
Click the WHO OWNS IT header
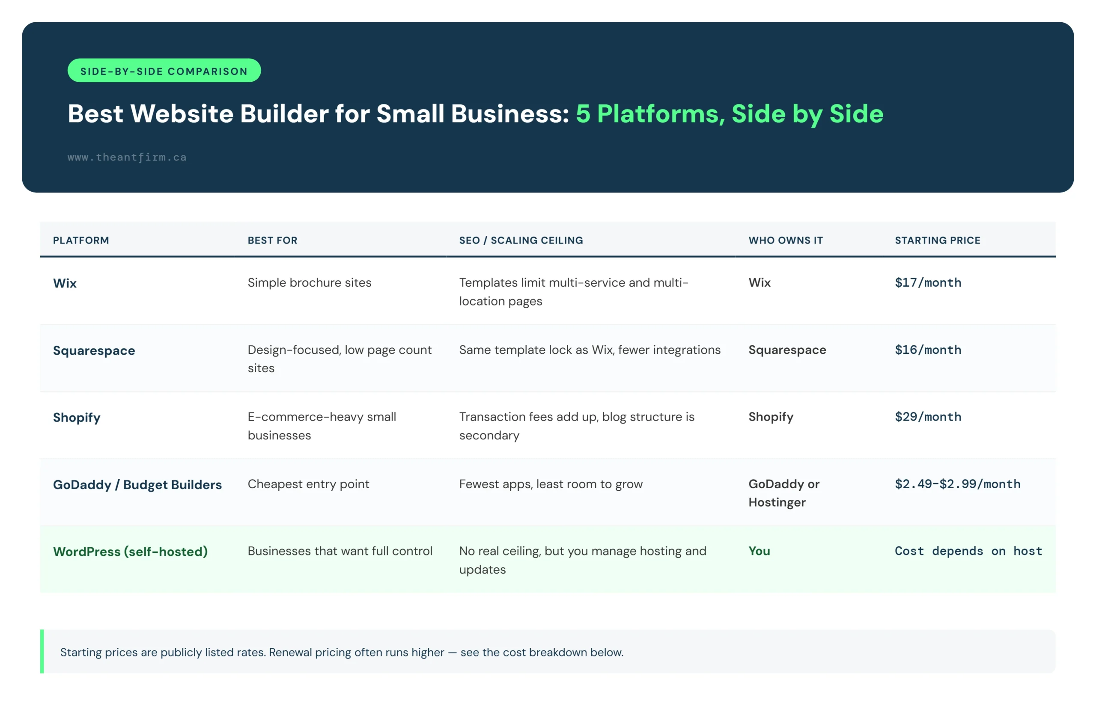pyautogui.click(x=786, y=240)
